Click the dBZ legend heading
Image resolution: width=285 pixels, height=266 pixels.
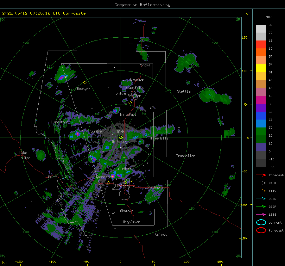click(x=269, y=17)
